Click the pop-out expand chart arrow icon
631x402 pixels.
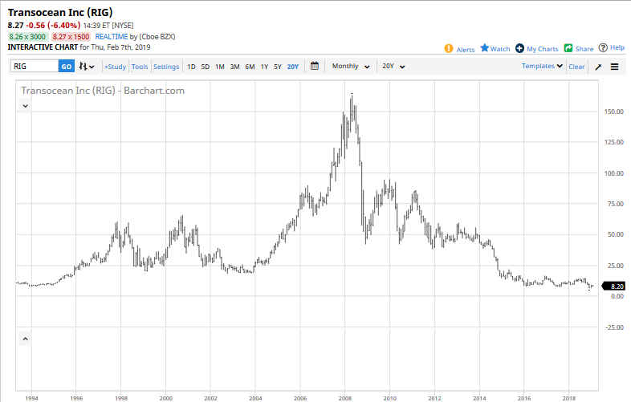(x=598, y=67)
